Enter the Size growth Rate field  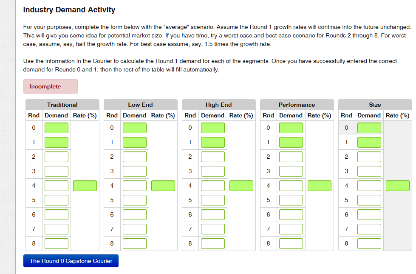[x=397, y=186]
